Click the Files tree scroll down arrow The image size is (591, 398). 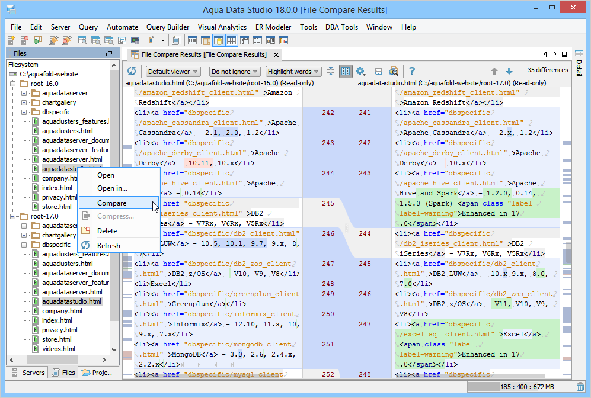[x=114, y=350]
